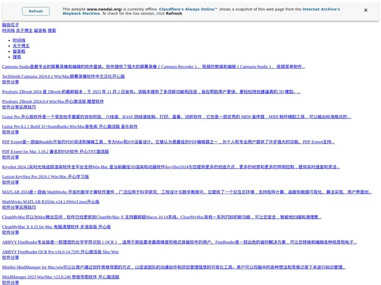381x285 pixels.
Task: Click 软件分享 category under Luxion KeyShot Pro
Action: tap(11, 182)
